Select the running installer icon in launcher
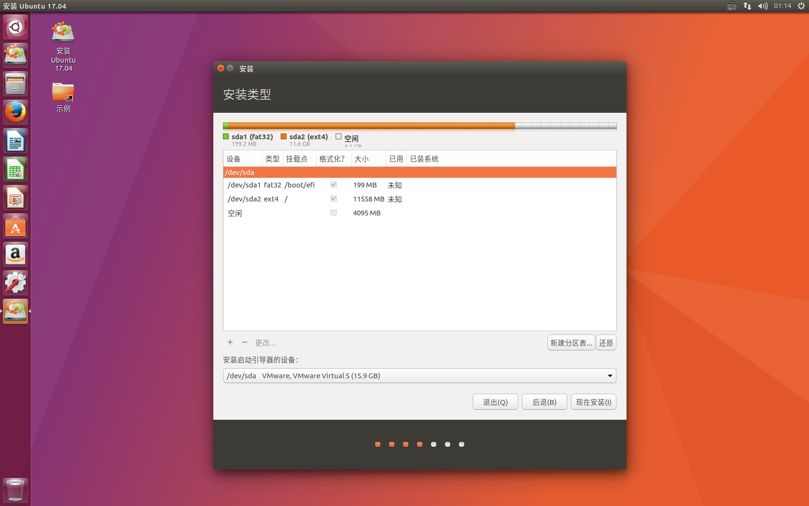The height and width of the screenshot is (506, 809). 15,311
